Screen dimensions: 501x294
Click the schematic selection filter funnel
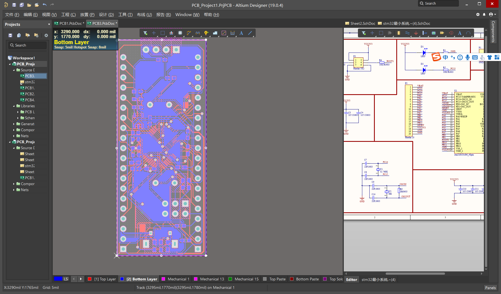(x=364, y=33)
